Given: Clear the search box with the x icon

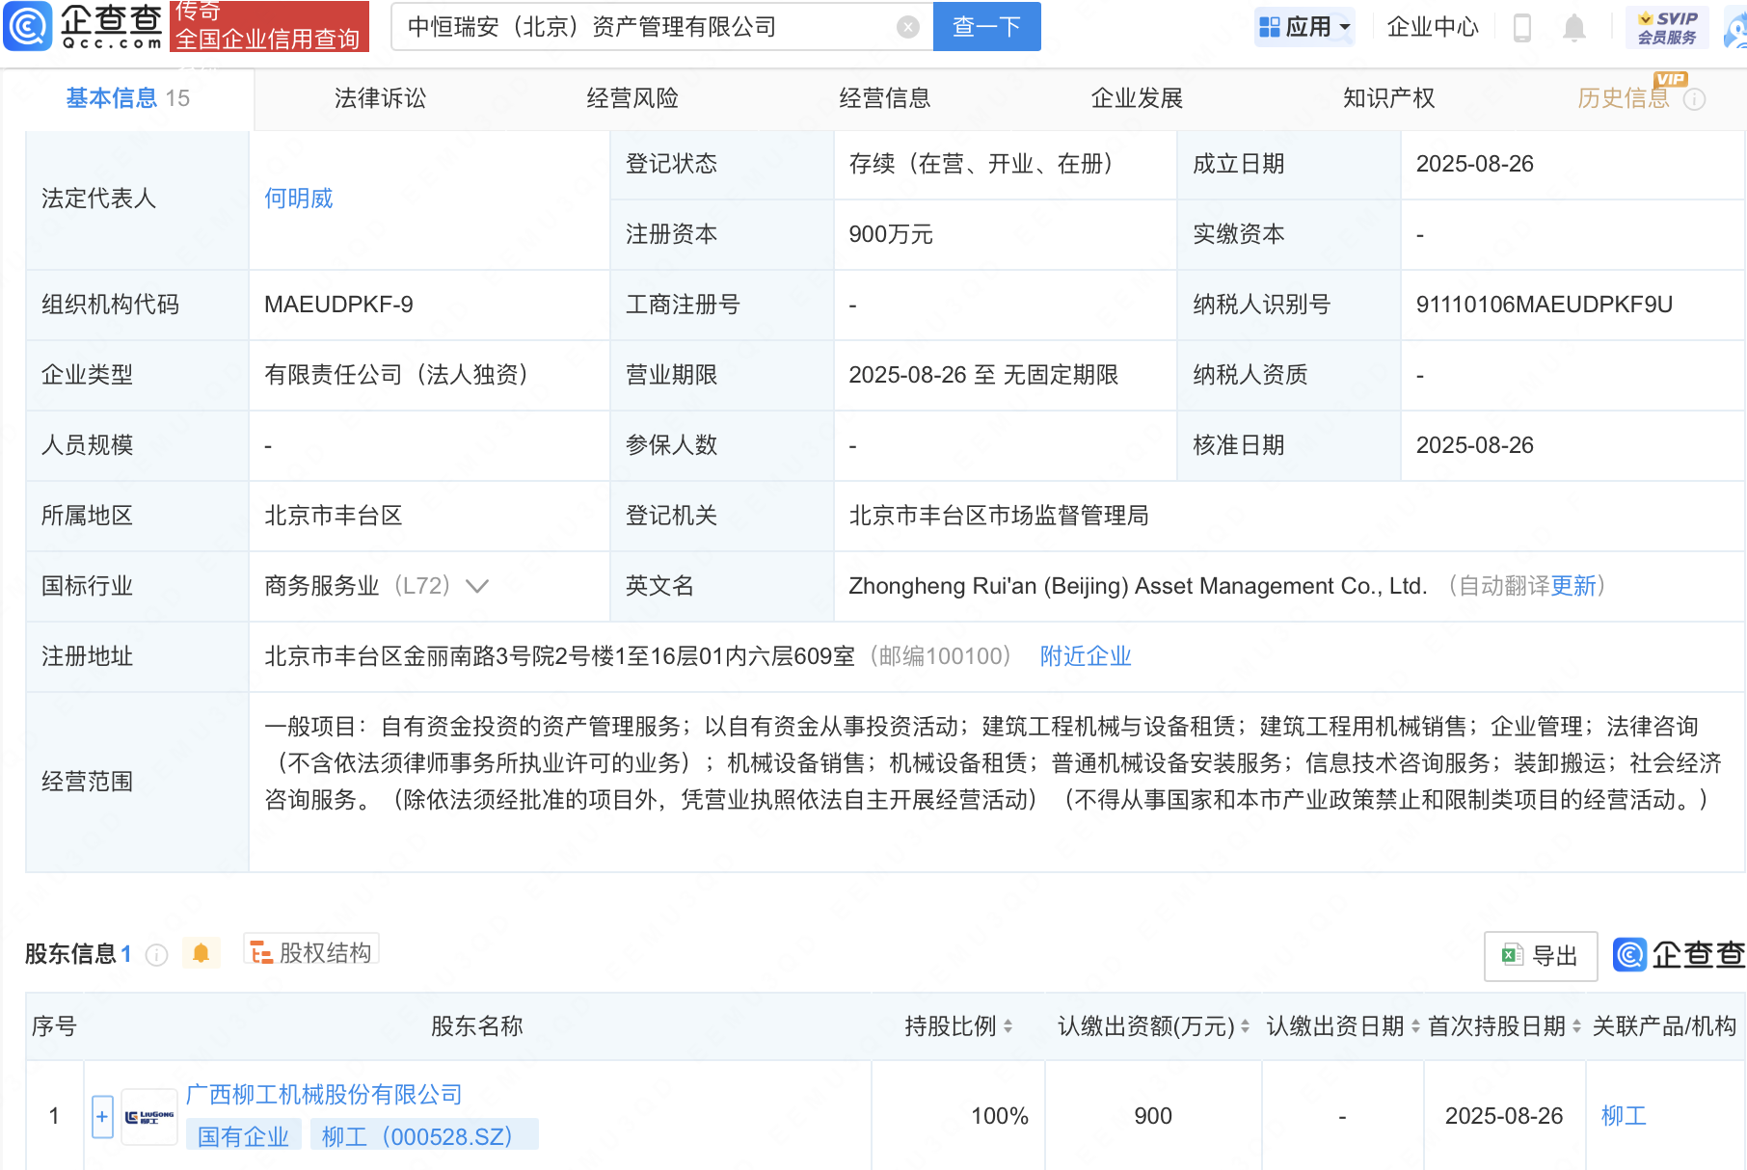Looking at the screenshot, I should coord(906,26).
